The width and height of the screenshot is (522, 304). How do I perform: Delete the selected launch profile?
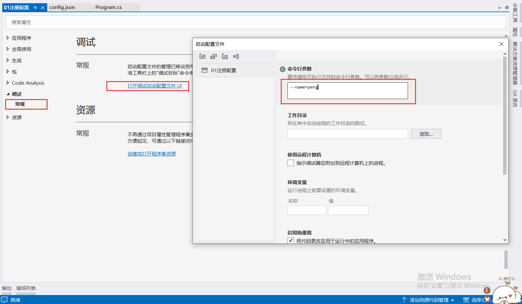tap(225, 56)
